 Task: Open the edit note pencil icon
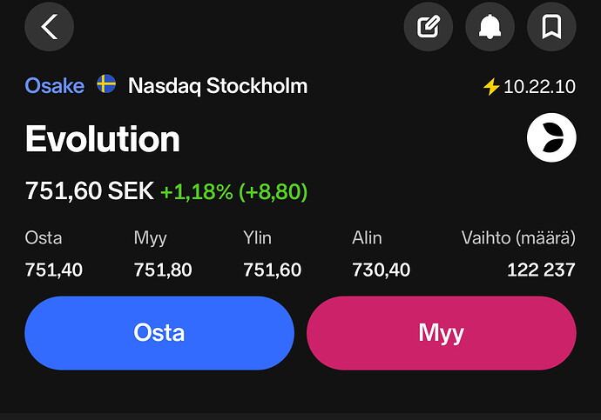[429, 26]
